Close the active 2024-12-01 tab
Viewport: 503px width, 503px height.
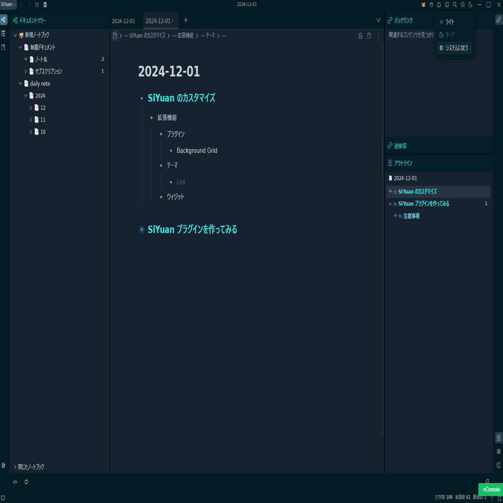pyautogui.click(x=173, y=20)
